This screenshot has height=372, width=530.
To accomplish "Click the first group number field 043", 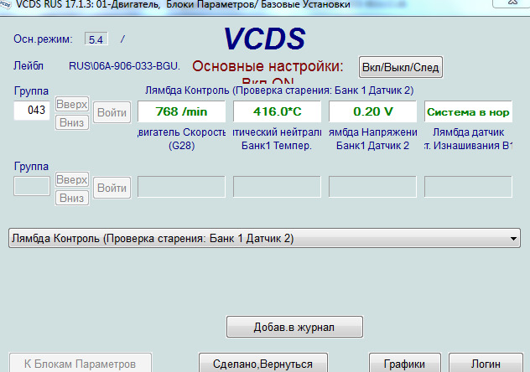I will coord(32,111).
